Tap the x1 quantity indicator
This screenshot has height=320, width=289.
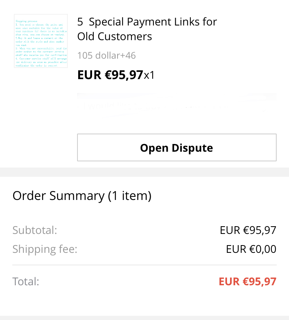[149, 75]
